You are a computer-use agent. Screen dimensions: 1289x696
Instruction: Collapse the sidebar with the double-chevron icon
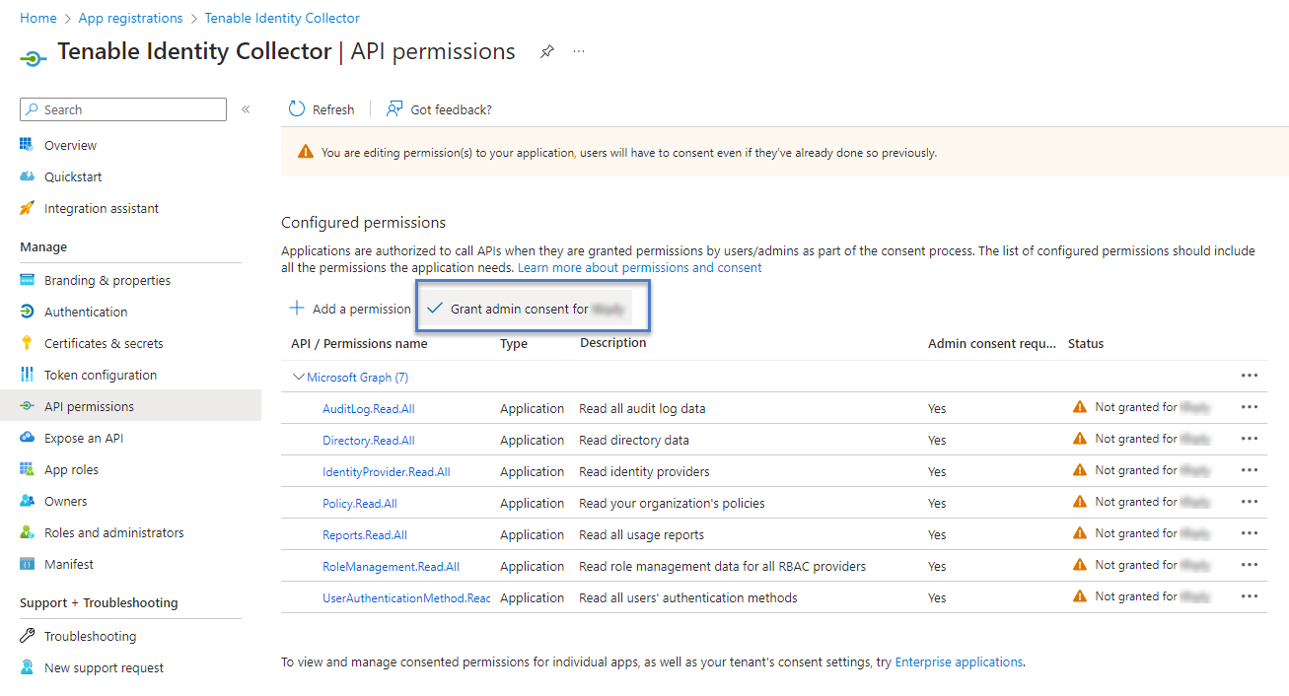pos(246,109)
